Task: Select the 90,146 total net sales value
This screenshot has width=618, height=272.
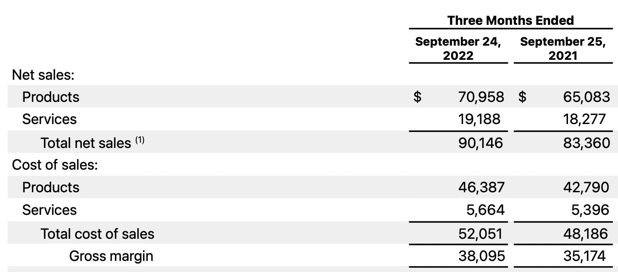Action: (481, 143)
